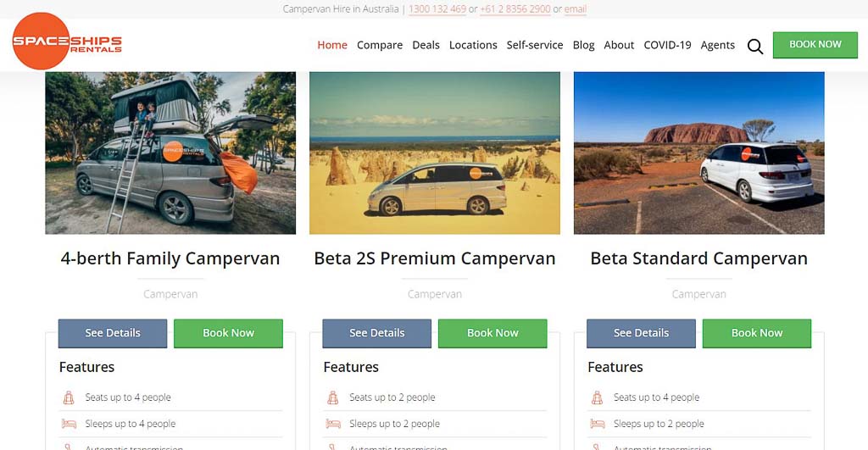Click 'Seats up to 4 people' under Beta Standard

[656, 397]
